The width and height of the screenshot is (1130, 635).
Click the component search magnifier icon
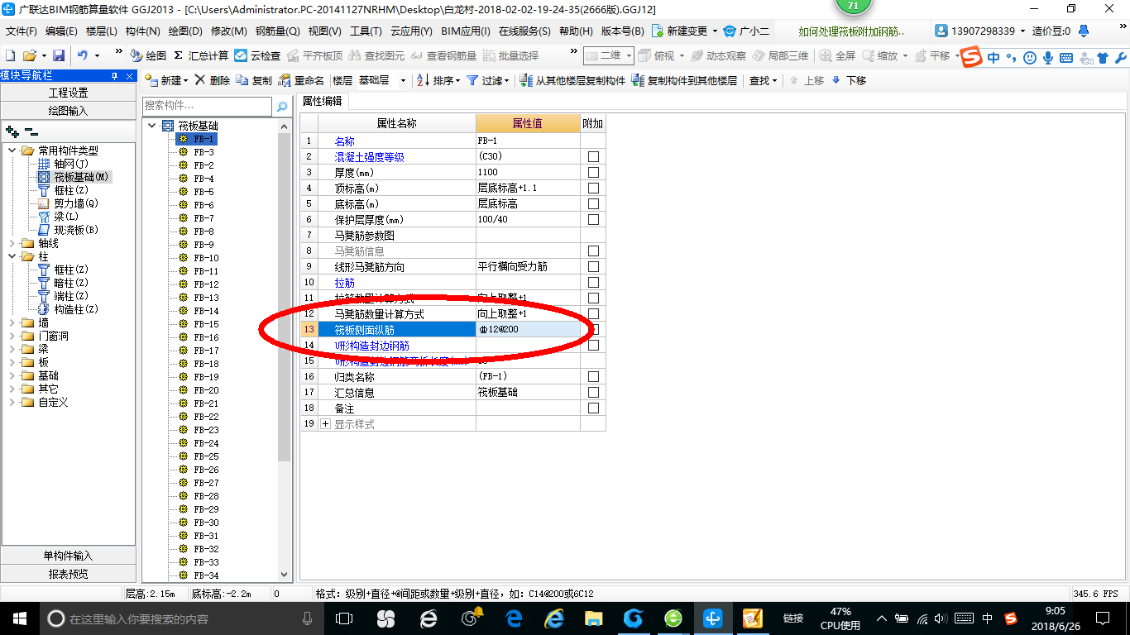(x=282, y=106)
